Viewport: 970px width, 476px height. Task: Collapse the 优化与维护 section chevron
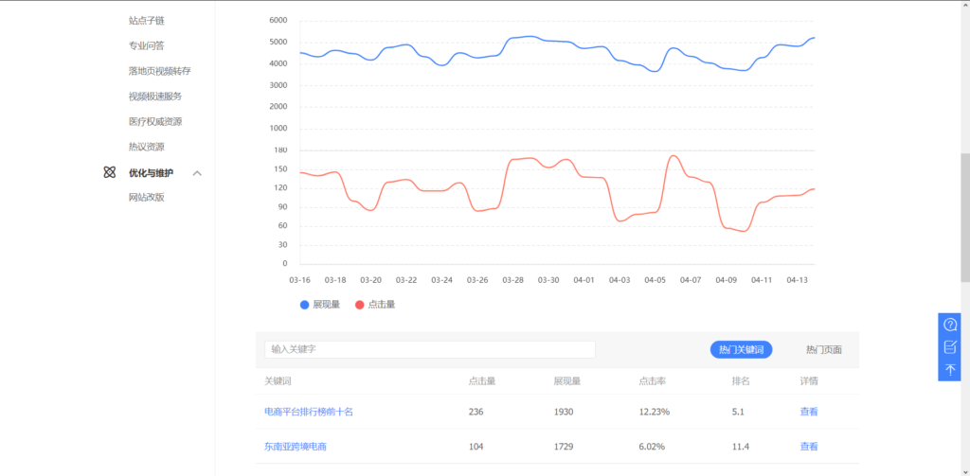(x=197, y=173)
